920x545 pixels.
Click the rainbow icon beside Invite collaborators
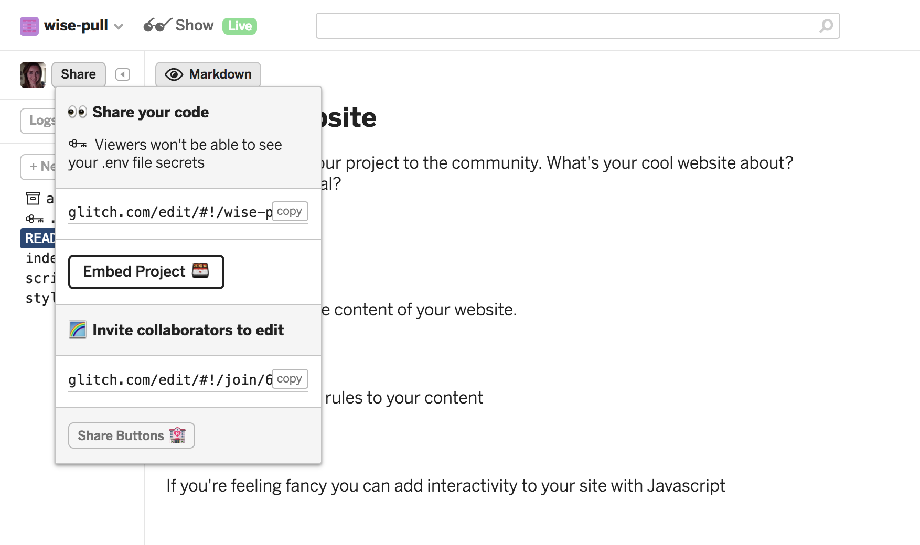click(78, 330)
